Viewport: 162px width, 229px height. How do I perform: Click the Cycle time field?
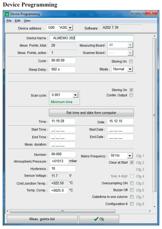pos(62,60)
